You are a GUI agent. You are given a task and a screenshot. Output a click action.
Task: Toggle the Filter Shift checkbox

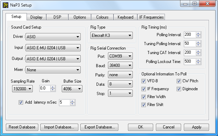(143, 105)
